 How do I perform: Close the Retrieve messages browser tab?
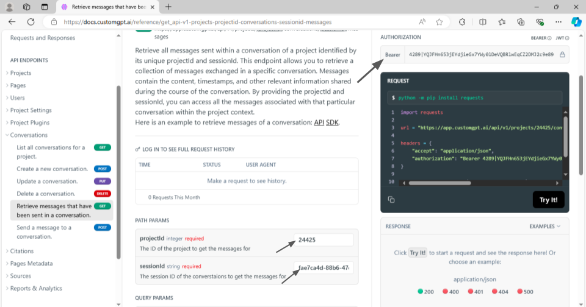(153, 7)
